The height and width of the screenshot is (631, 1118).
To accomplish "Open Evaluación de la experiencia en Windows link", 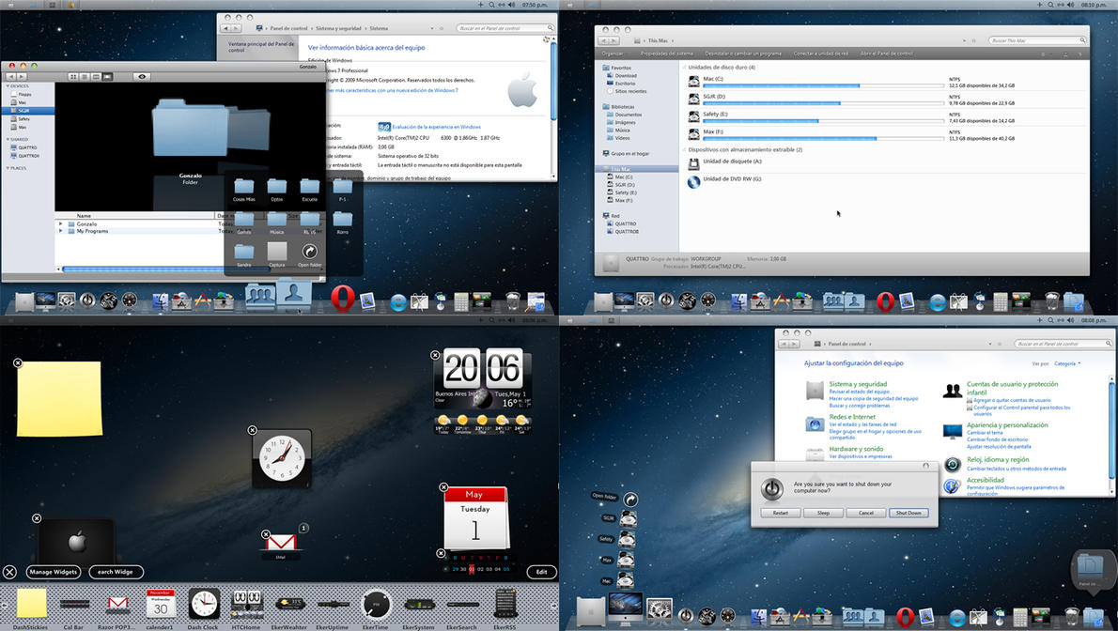I will [436, 127].
